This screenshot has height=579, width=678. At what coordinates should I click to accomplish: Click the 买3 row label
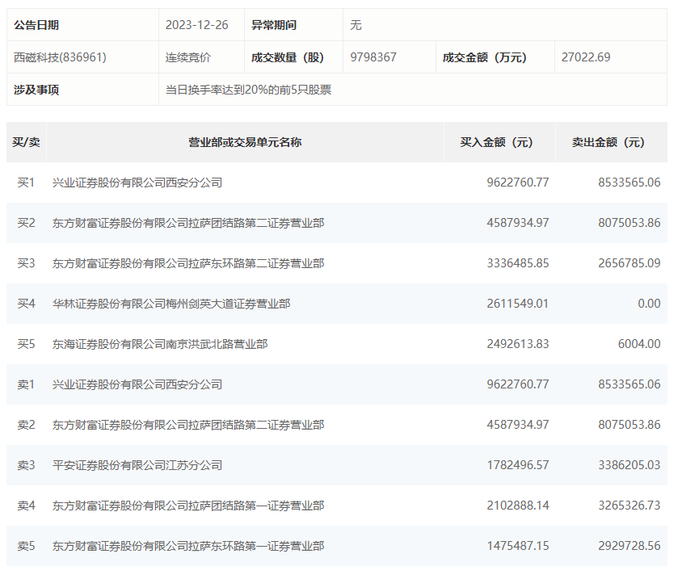[26, 263]
